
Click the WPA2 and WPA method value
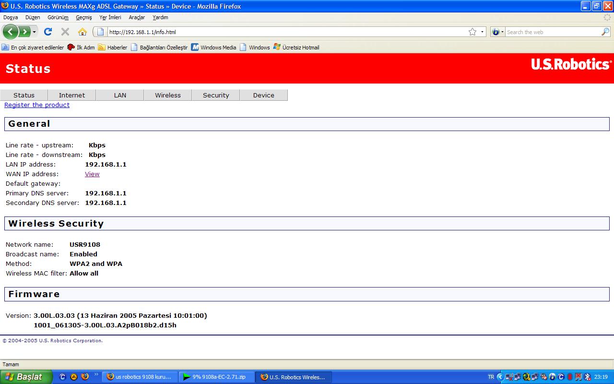(x=96, y=264)
